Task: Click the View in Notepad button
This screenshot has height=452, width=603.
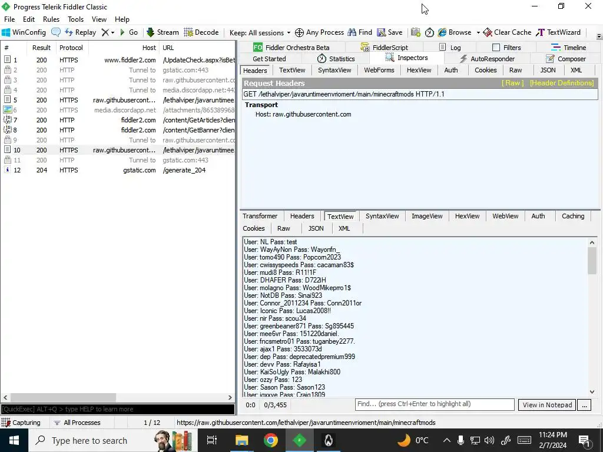Action: point(547,405)
